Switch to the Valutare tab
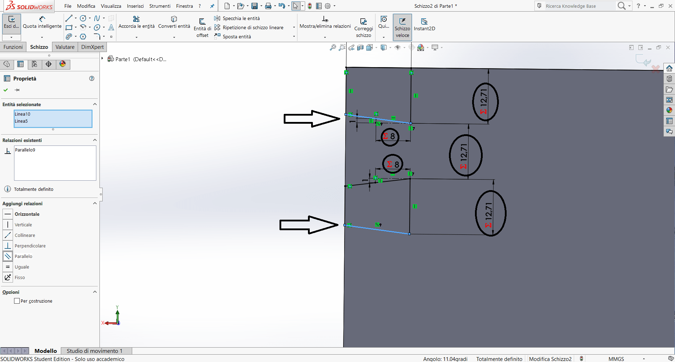This screenshot has width=675, height=362. point(65,47)
